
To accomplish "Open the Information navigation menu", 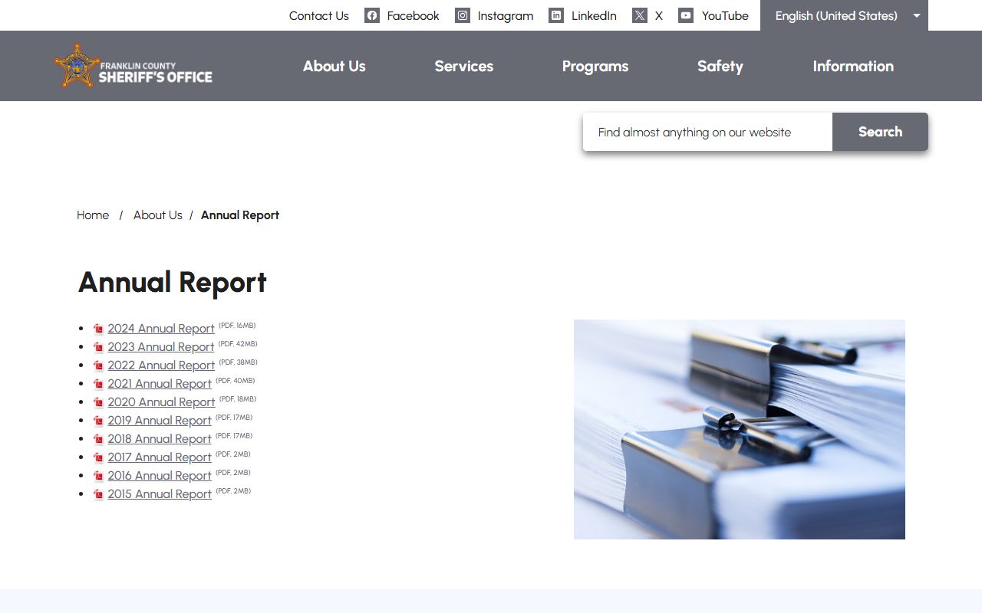I will click(853, 66).
